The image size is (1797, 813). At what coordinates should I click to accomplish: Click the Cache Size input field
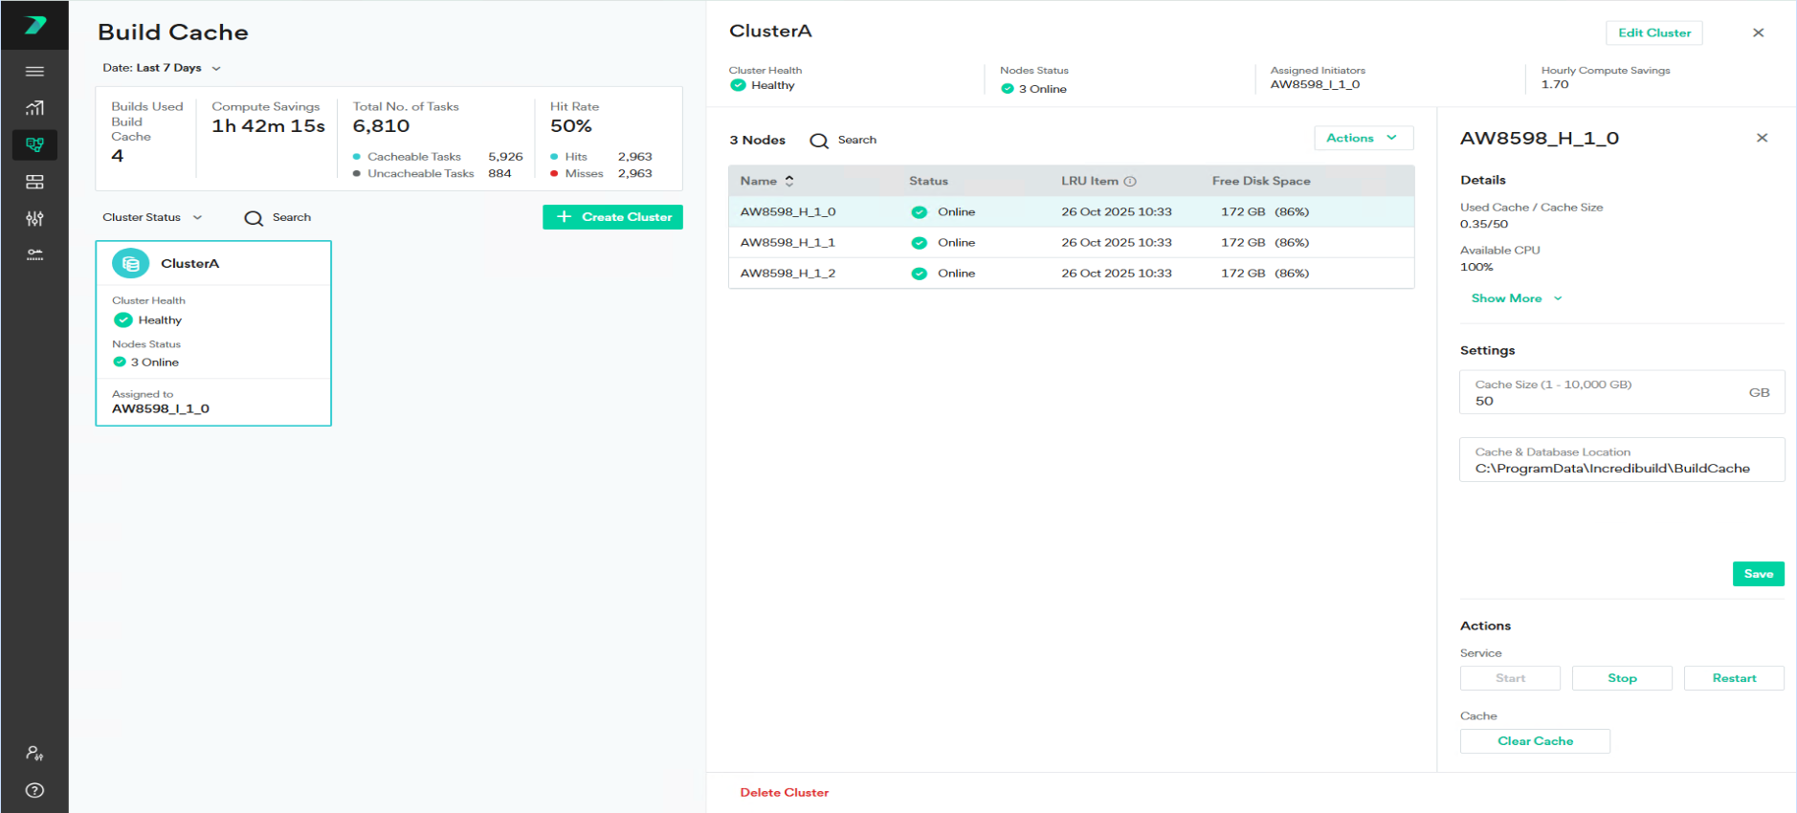(1608, 401)
